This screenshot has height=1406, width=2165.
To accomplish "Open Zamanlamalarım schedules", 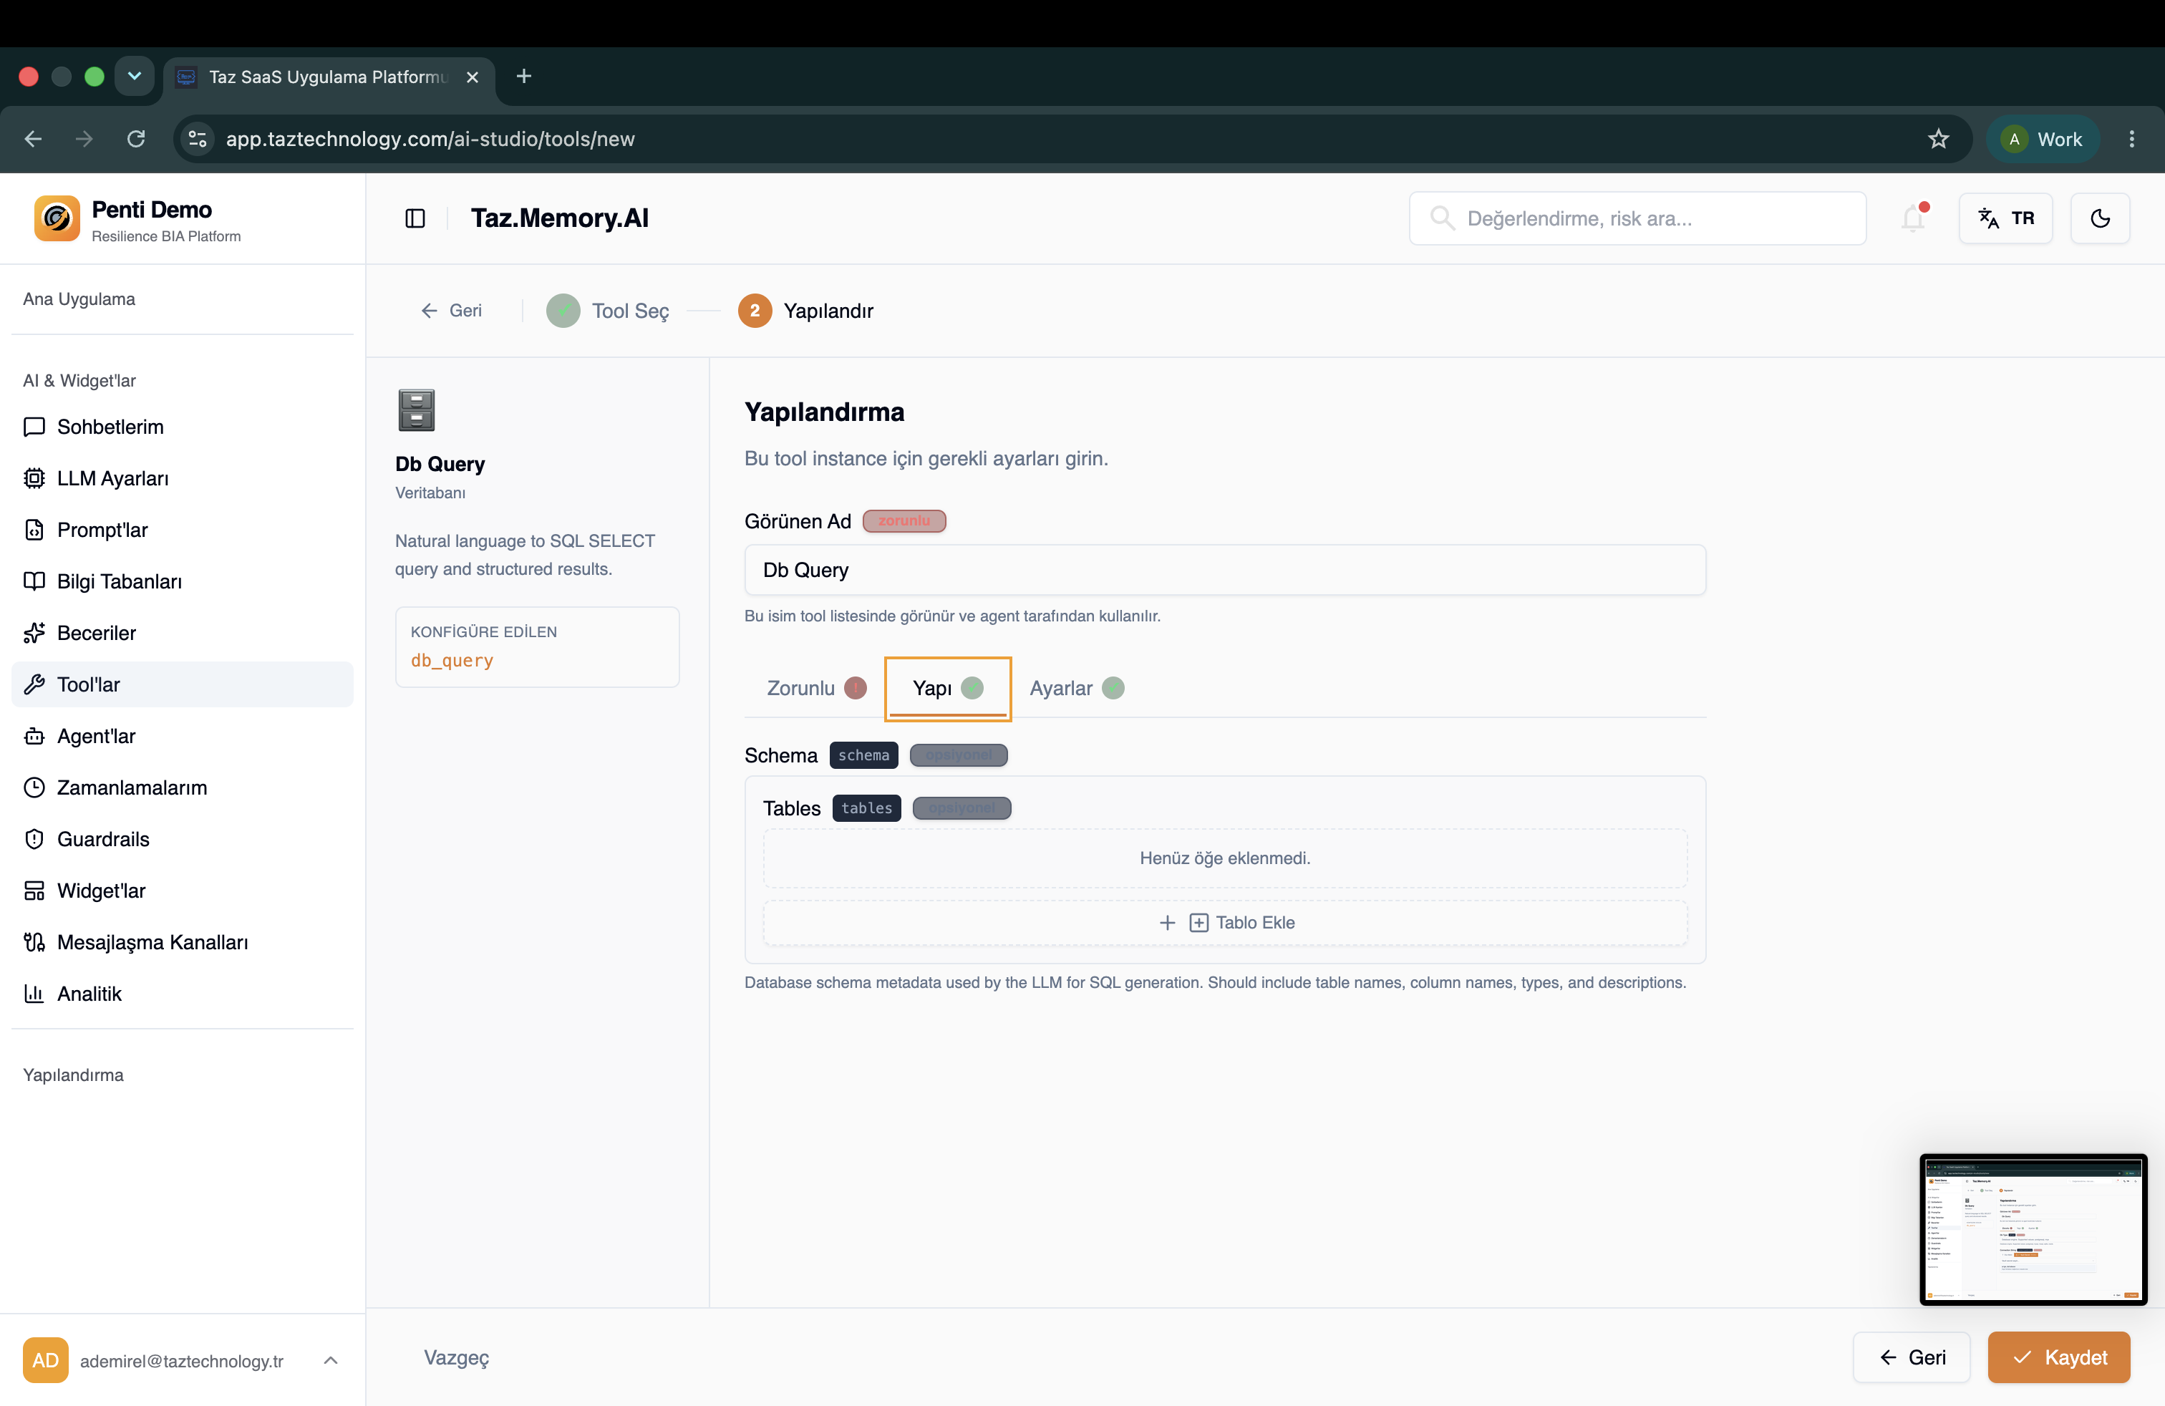I will pos(182,787).
